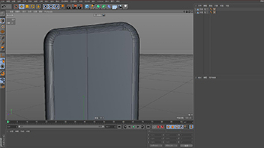Screen dimensions: 264x148
Task: Click the red Record Active Objects button
Action: click(158, 127)
